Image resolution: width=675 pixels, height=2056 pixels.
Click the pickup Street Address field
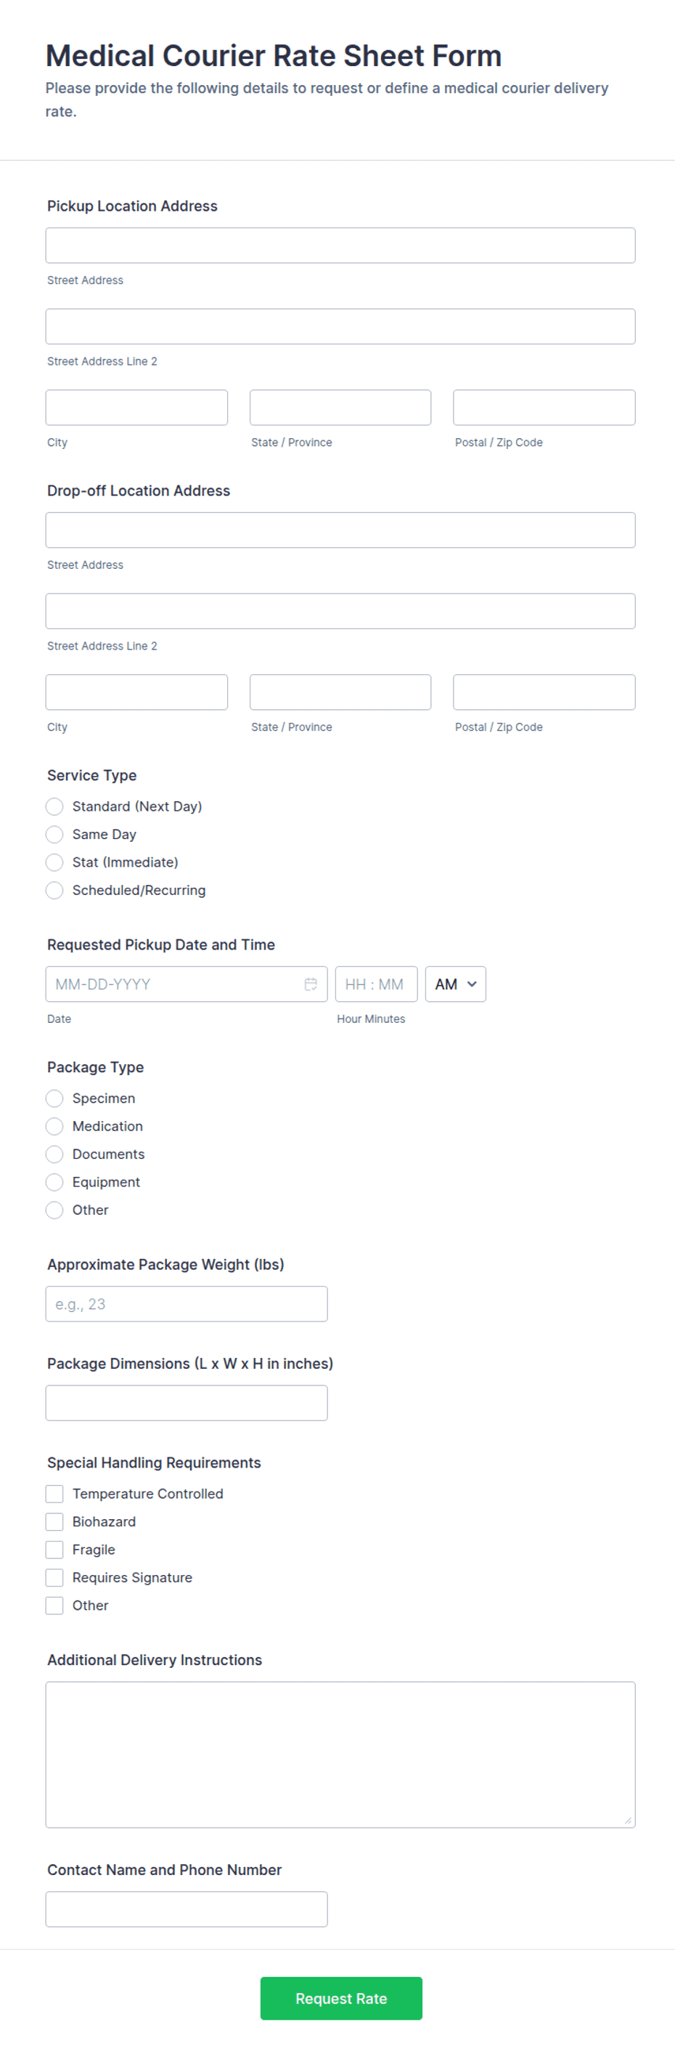point(340,245)
